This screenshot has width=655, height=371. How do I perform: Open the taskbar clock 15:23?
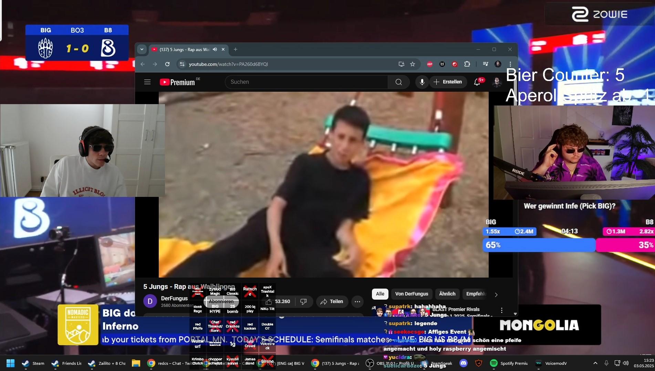(x=644, y=363)
